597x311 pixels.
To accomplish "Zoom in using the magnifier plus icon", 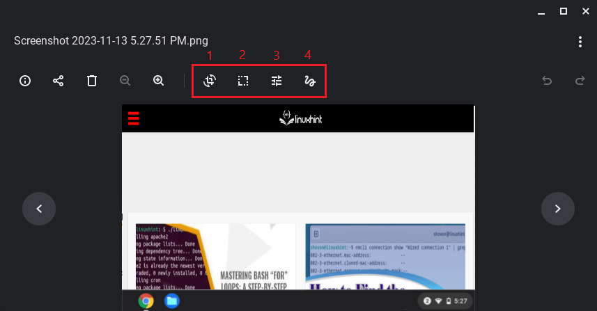I will 159,81.
